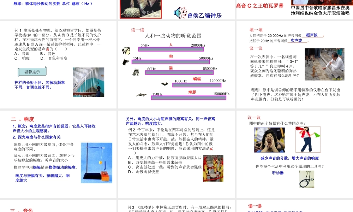This screenshot has width=353, height=212.
Task: Click option A. 音调
Action: coord(22,54)
